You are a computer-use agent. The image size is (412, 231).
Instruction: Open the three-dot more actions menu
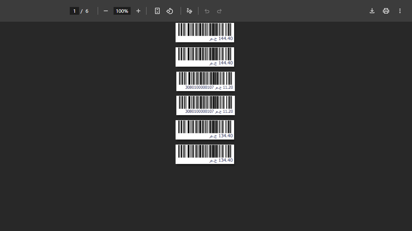click(400, 11)
